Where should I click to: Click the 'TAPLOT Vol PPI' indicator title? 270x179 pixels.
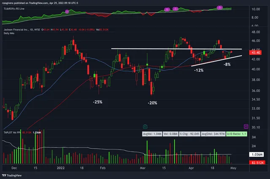pyautogui.click(x=12, y=132)
